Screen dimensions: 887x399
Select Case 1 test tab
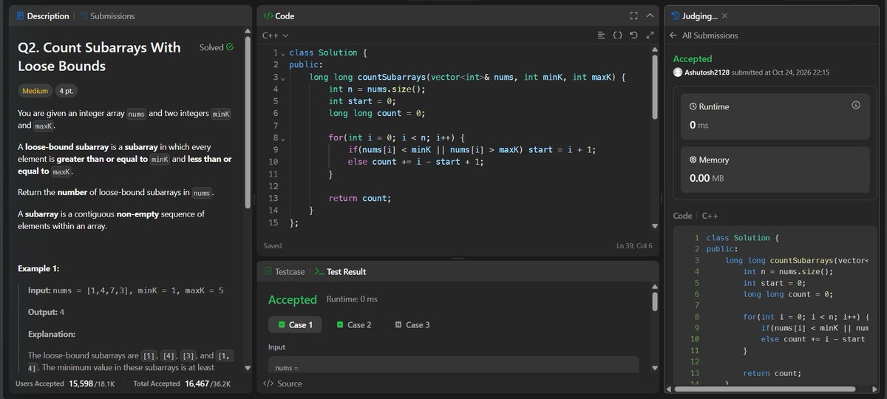pos(295,324)
